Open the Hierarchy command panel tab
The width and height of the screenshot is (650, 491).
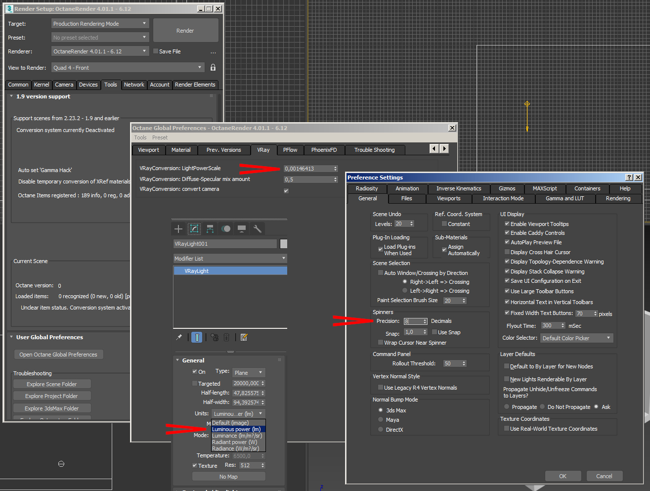210,228
